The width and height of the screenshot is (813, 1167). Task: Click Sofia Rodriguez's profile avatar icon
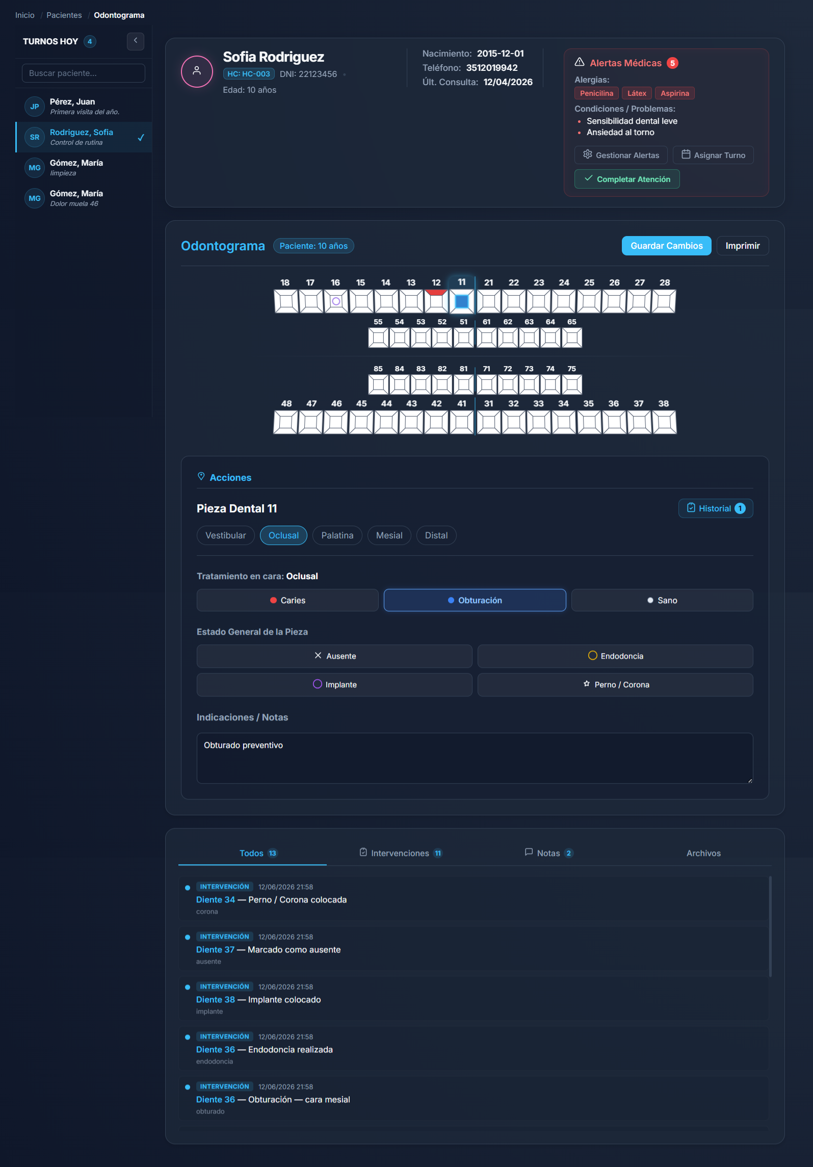pyautogui.click(x=197, y=71)
